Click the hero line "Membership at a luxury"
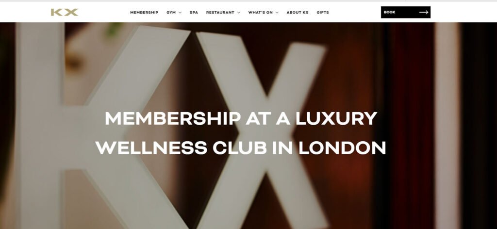The width and height of the screenshot is (497, 229). (241, 118)
